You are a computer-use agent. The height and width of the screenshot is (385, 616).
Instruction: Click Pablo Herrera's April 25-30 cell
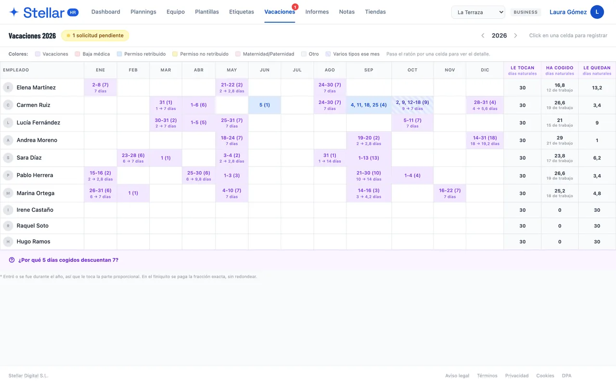point(199,175)
